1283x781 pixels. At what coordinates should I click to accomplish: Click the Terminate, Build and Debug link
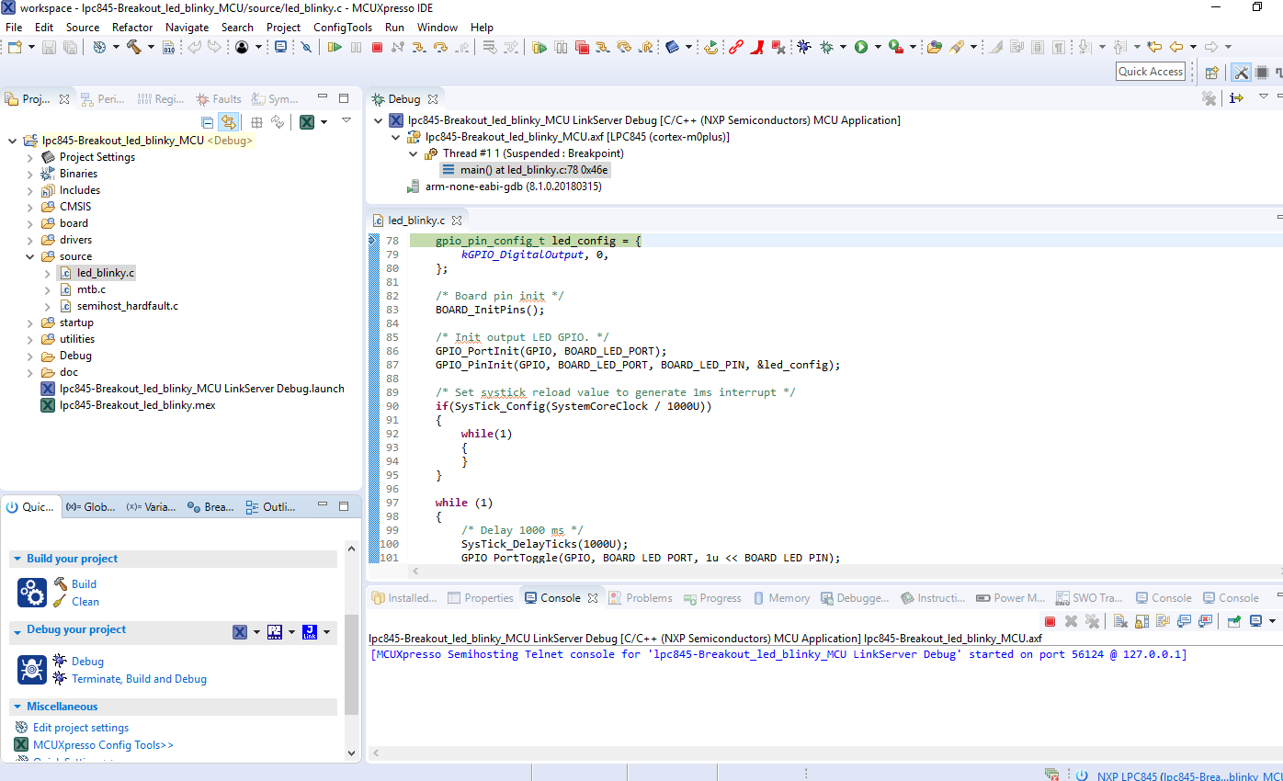[139, 679]
